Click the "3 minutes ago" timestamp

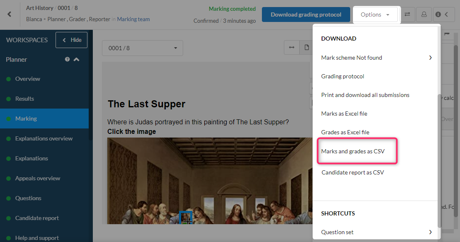click(240, 21)
